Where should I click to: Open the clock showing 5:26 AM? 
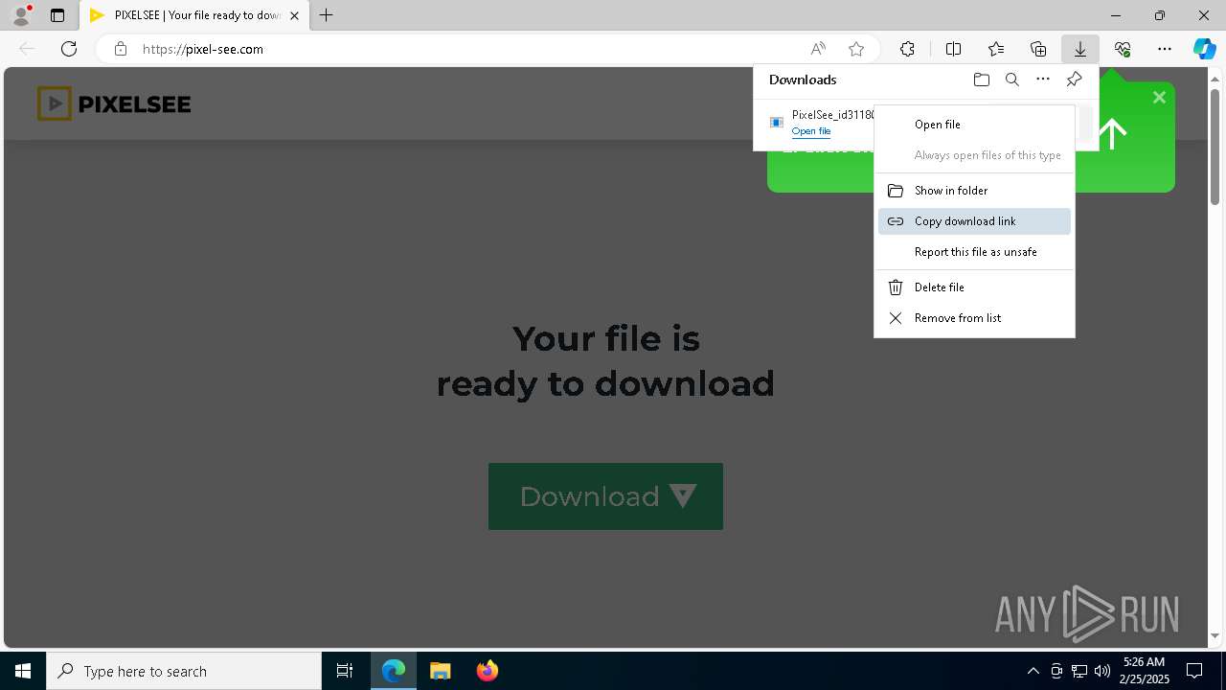1145,671
